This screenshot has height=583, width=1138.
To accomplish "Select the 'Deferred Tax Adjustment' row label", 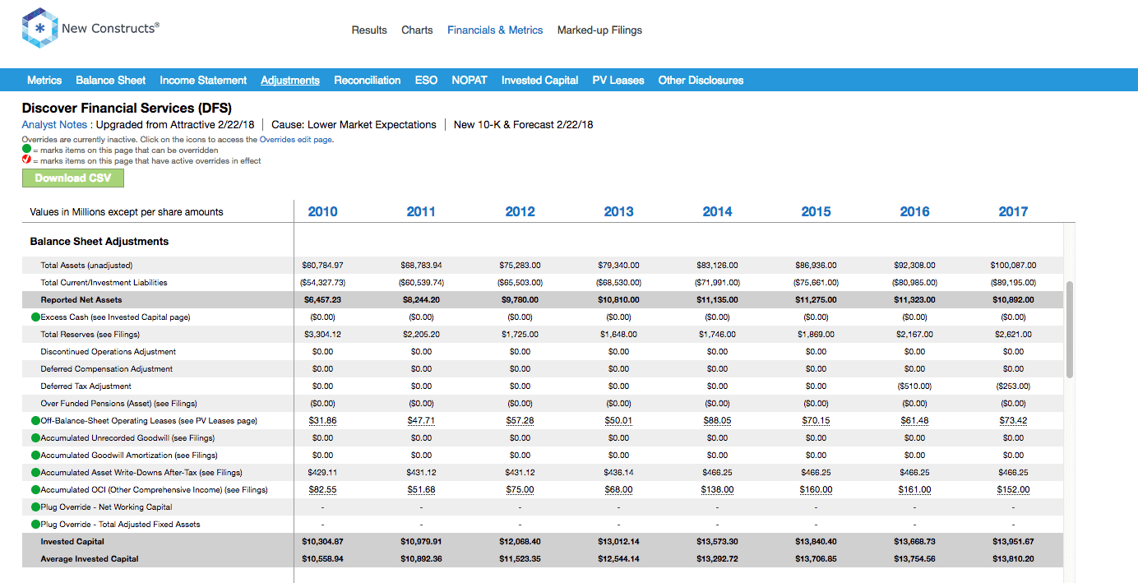I will pos(86,386).
